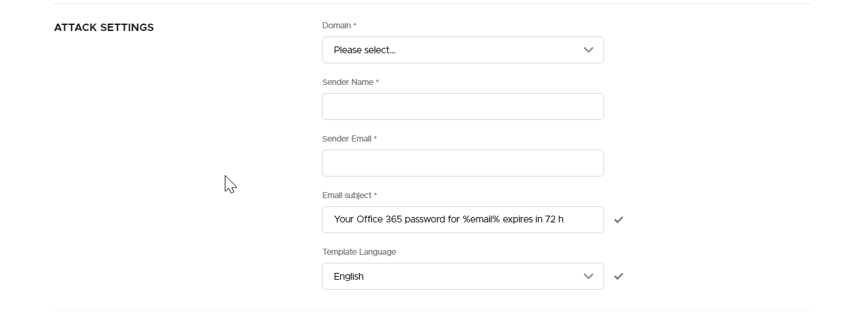Screen dimensions: 864x312
Task: Click the checkmark icon beside Template Language
Action: [619, 276]
